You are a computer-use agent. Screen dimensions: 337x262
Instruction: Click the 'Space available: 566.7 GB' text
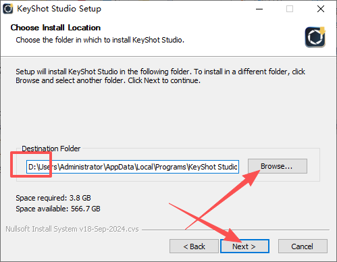point(58,209)
